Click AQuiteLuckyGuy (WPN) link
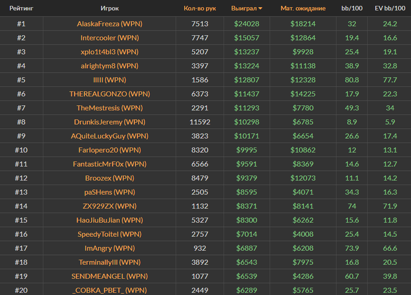This screenshot has width=411, height=295. point(110,136)
